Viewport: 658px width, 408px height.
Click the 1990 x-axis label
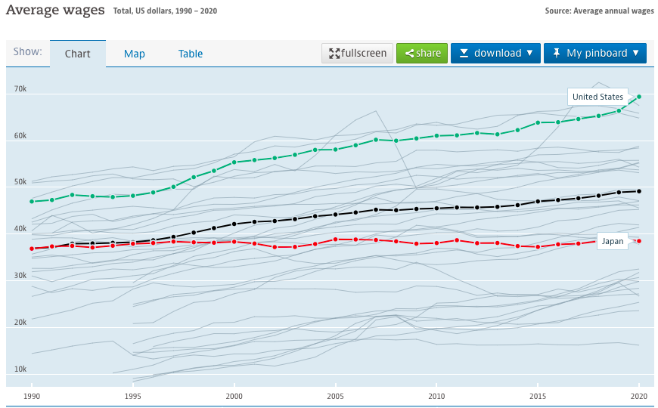click(32, 396)
